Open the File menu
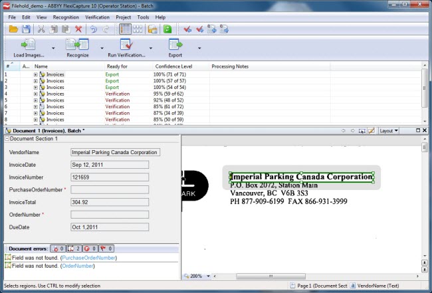 [12, 17]
